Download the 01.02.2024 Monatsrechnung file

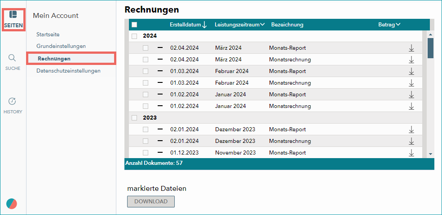(x=411, y=106)
